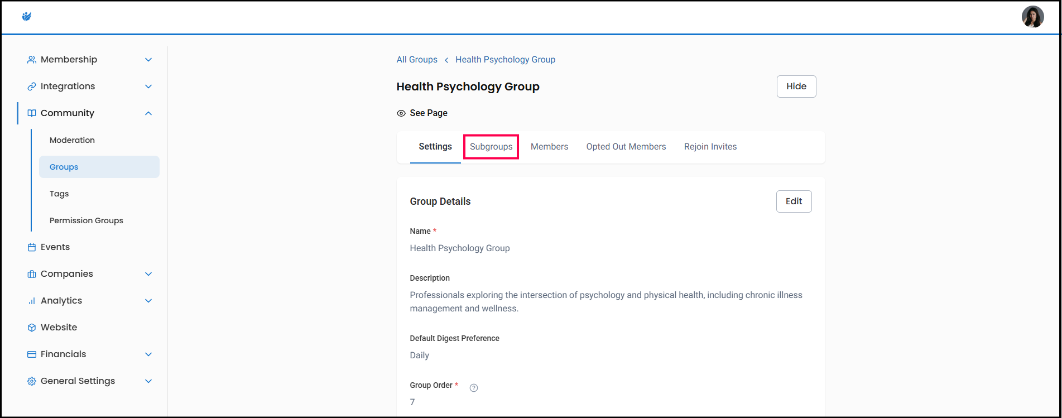Click Edit in Group Details
The width and height of the screenshot is (1062, 418).
(794, 201)
